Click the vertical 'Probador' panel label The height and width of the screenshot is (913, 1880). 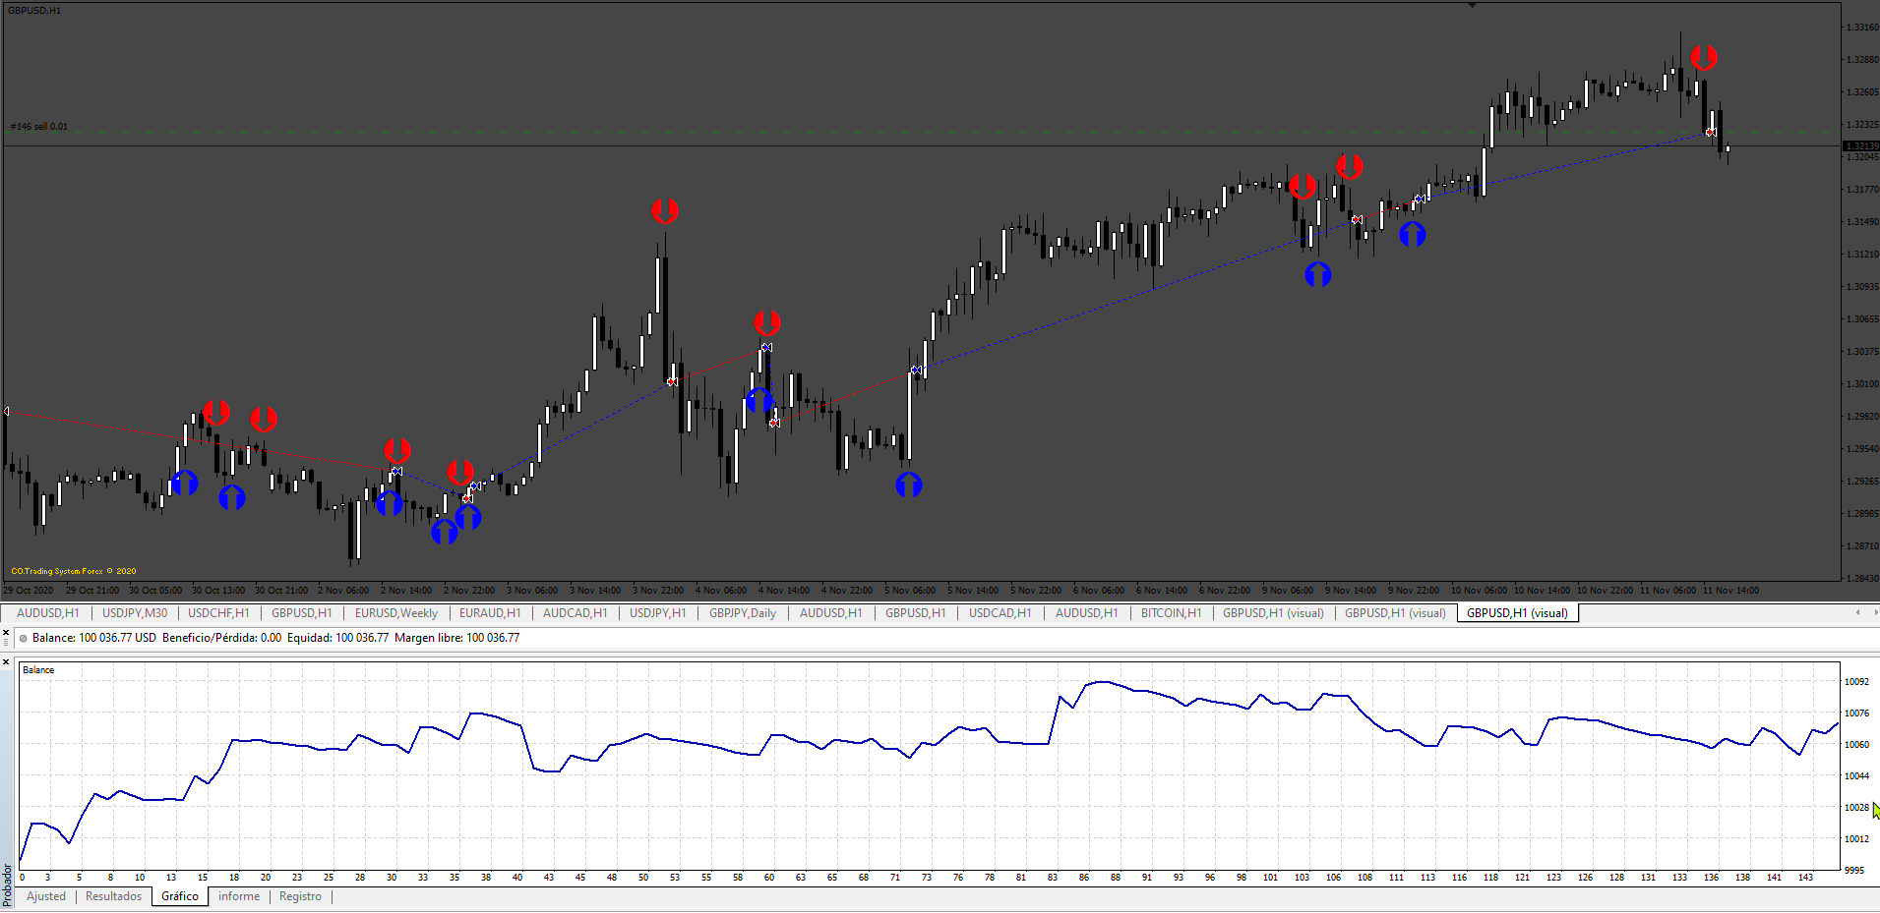click(8, 884)
